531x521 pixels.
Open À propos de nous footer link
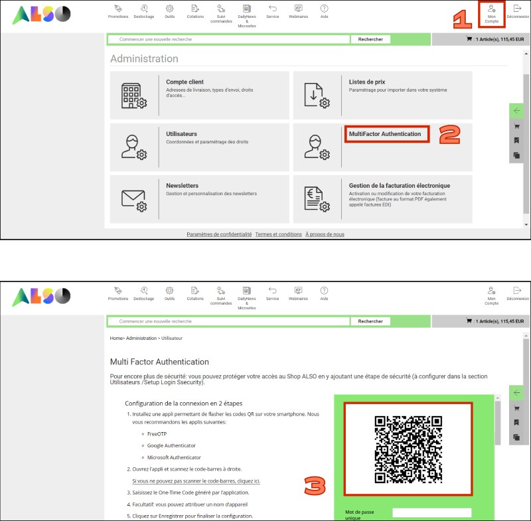[325, 234]
